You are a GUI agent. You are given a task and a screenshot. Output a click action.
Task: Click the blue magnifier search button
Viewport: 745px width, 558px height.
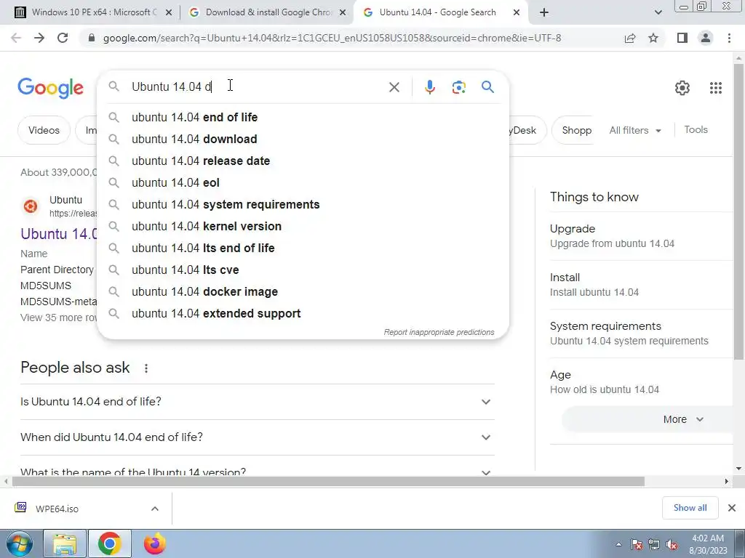tap(487, 87)
